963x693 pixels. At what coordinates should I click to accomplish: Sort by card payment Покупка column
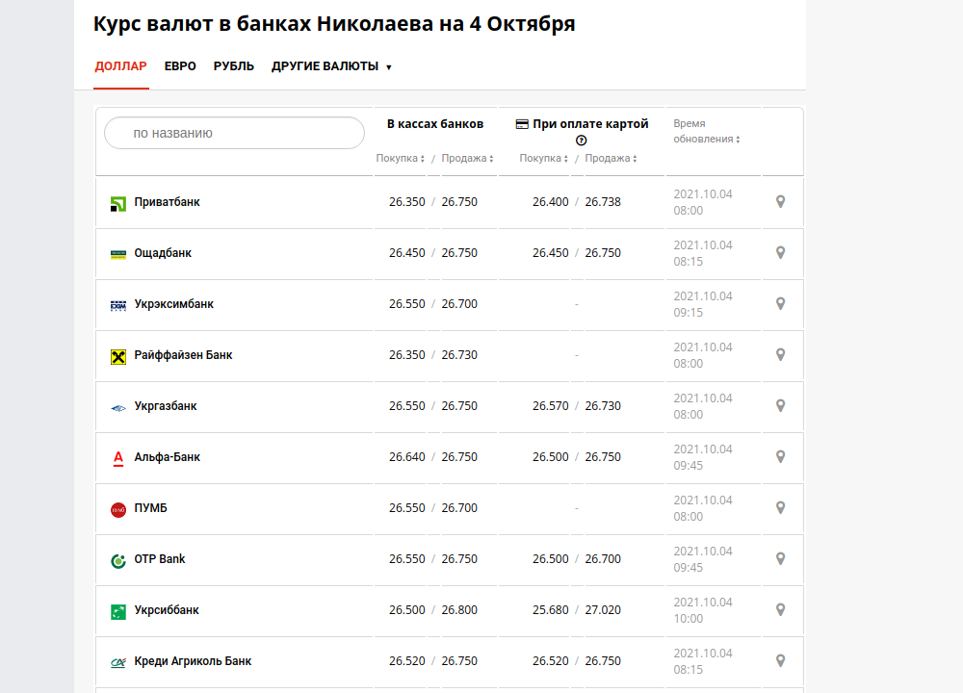click(x=543, y=159)
